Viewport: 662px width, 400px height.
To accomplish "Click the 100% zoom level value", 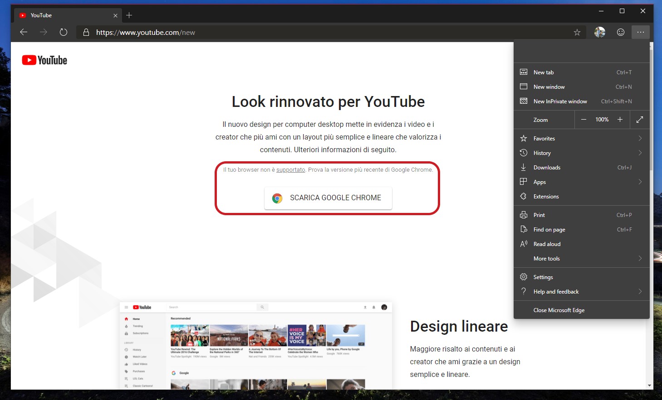I will coord(602,120).
